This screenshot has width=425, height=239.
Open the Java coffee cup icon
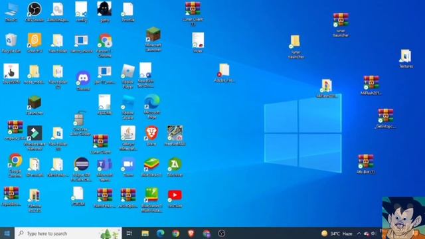click(x=128, y=138)
